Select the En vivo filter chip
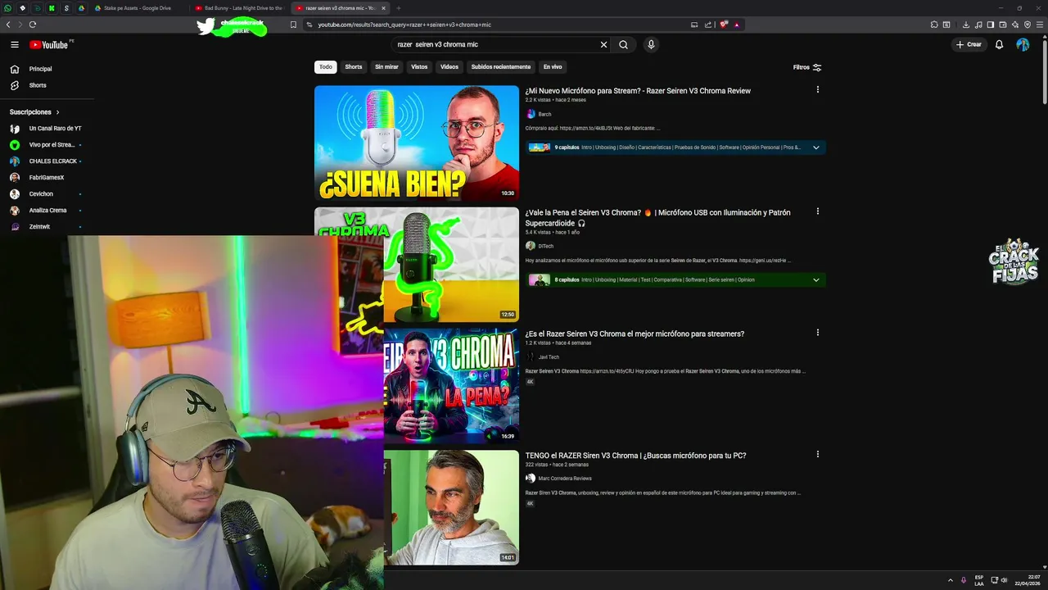The height and width of the screenshot is (590, 1048). coord(553,66)
